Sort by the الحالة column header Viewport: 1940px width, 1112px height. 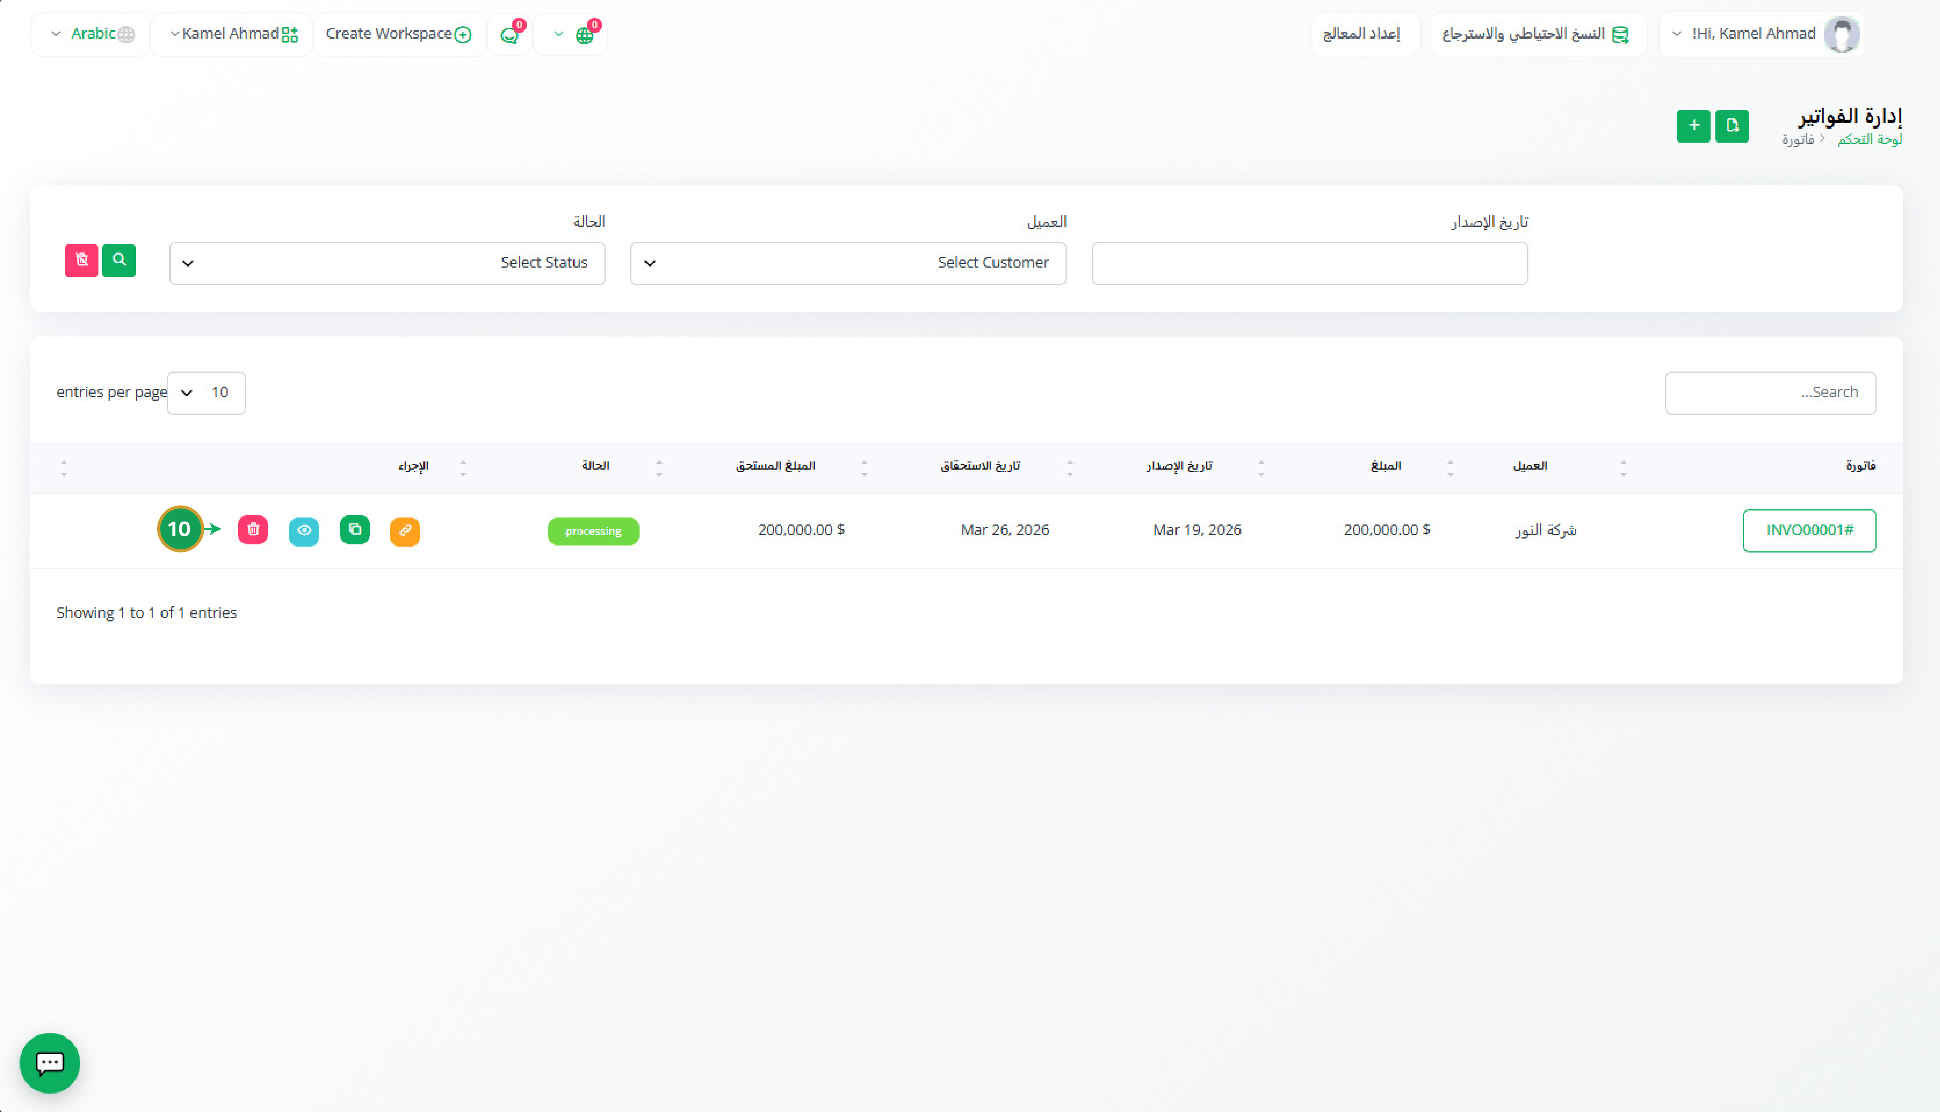click(595, 466)
